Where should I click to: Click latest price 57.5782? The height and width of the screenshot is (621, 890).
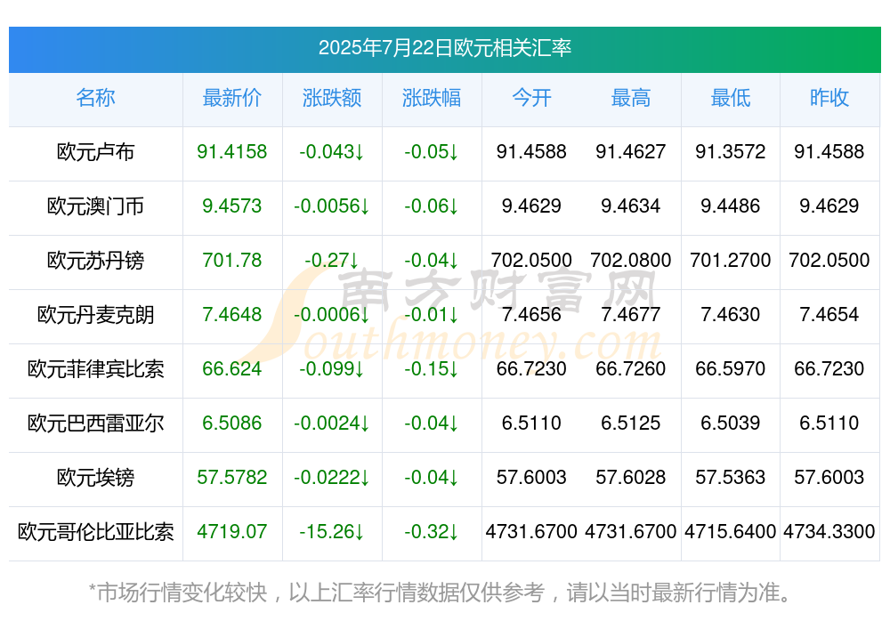point(231,478)
